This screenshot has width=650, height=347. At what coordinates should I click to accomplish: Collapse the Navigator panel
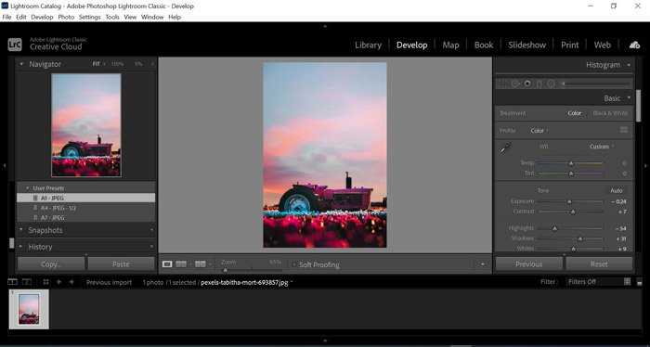pos(21,64)
